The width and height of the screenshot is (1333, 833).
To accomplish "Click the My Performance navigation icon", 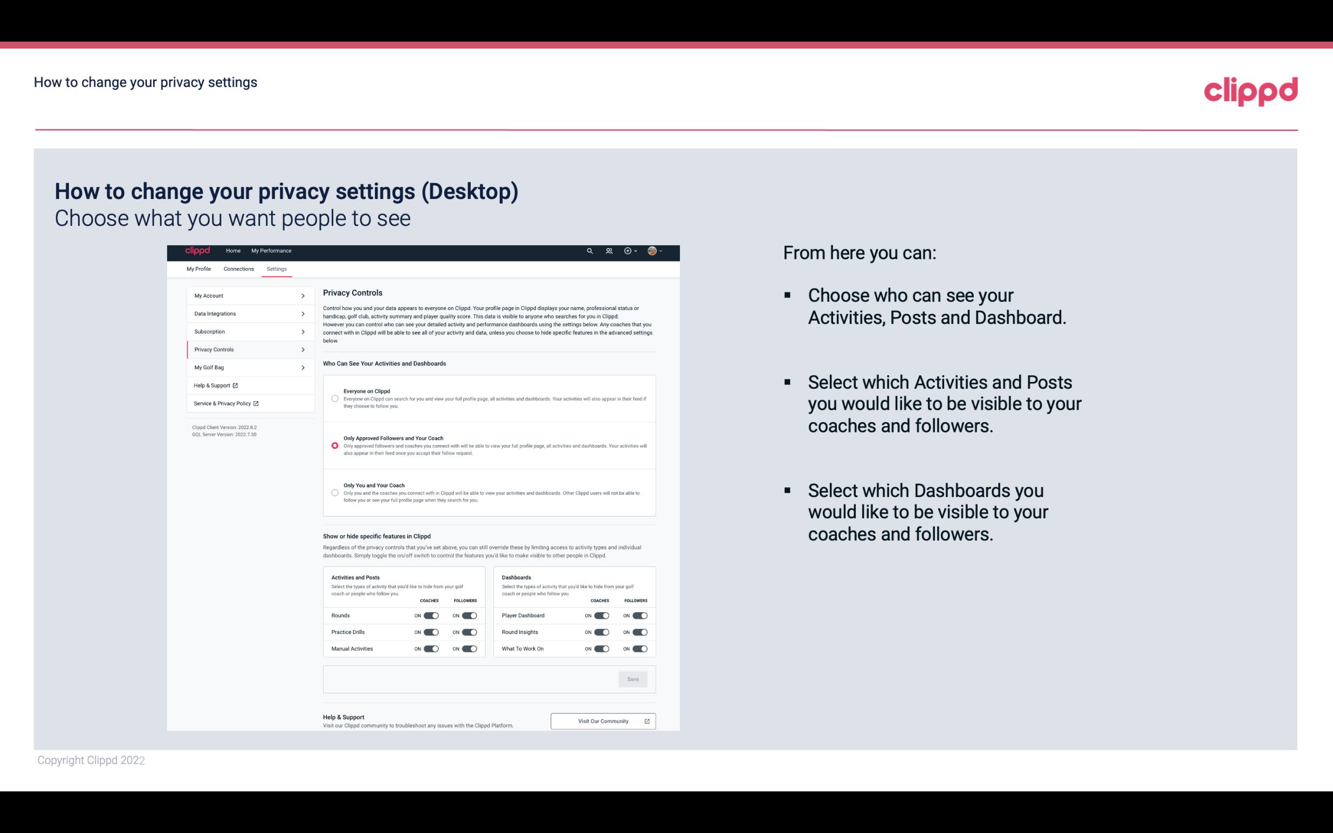I will coord(272,251).
